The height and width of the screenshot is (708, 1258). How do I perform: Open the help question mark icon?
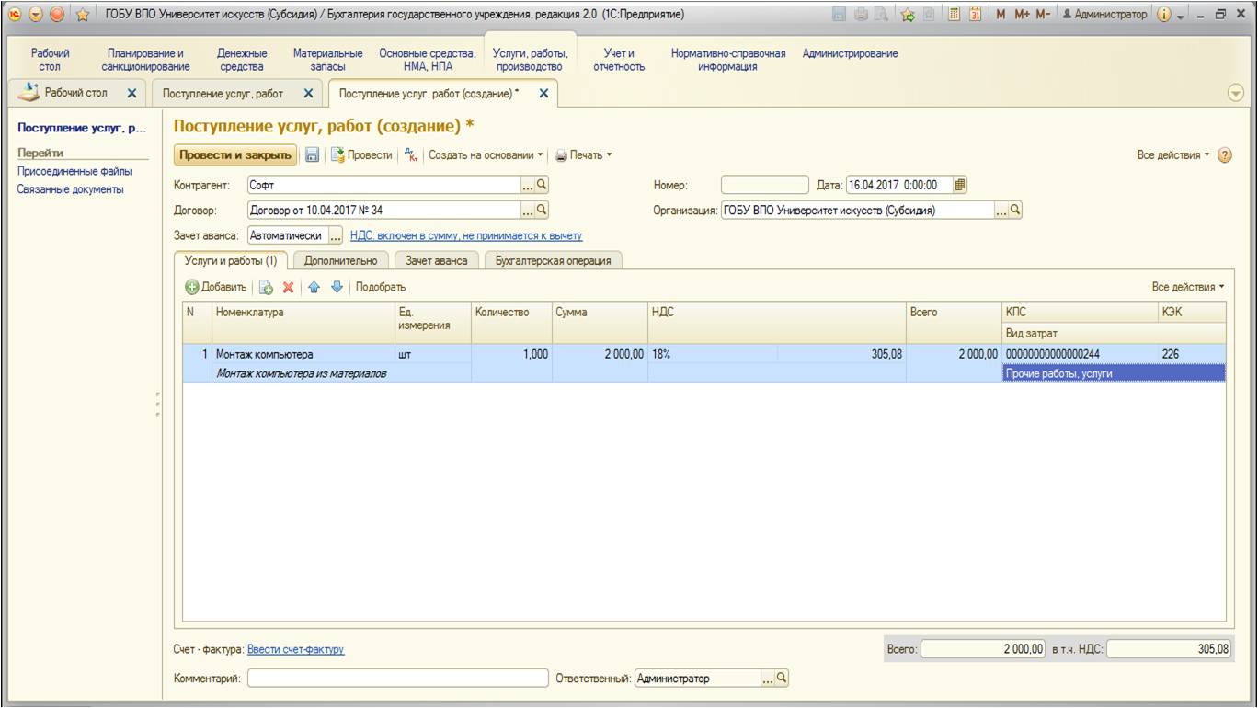point(1224,155)
